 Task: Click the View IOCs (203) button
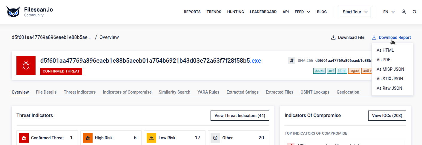387,116
